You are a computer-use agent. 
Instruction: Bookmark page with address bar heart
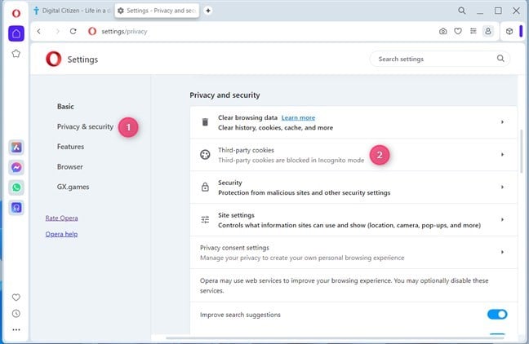(x=458, y=31)
